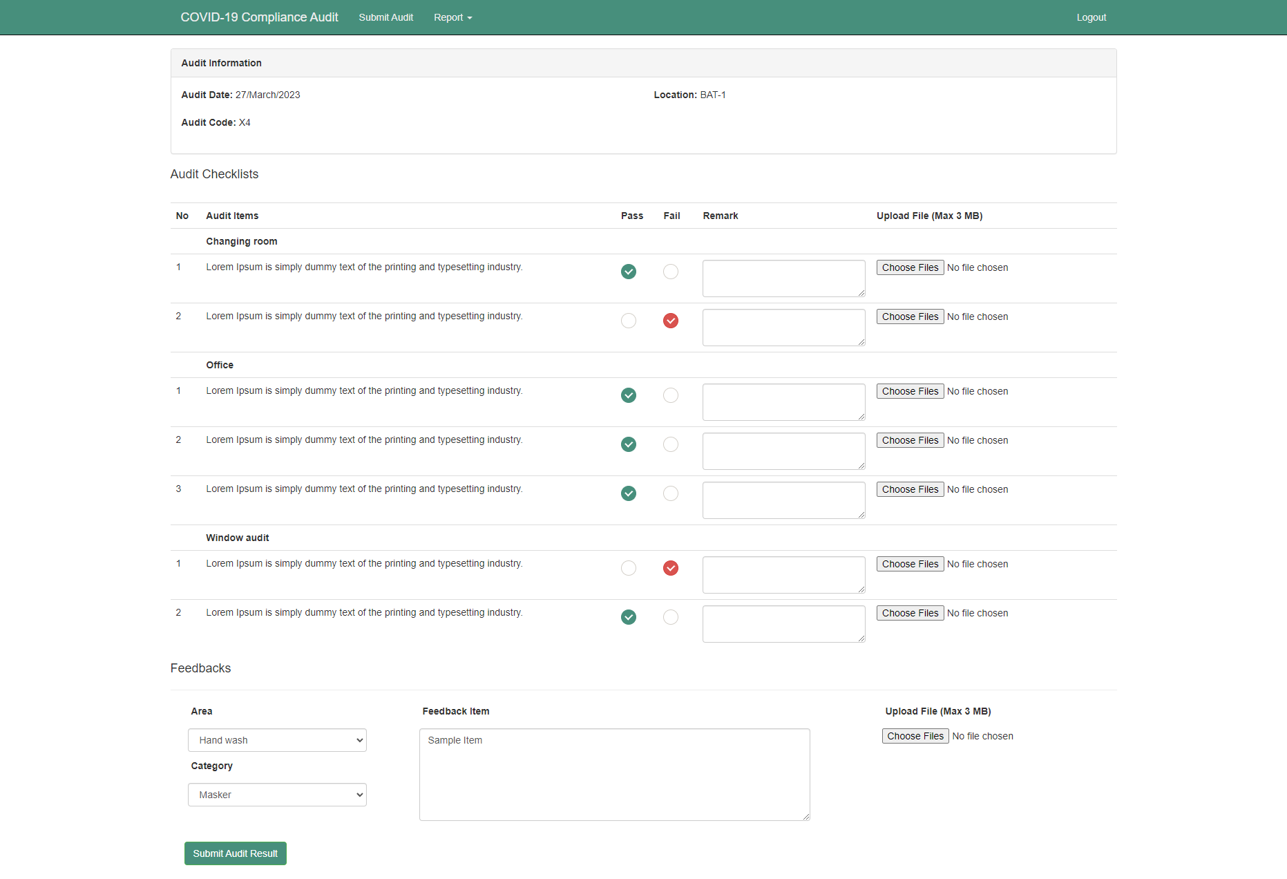Mark Changing room item 1 as Fail
Screen dimensions: 1287x879
[670, 272]
